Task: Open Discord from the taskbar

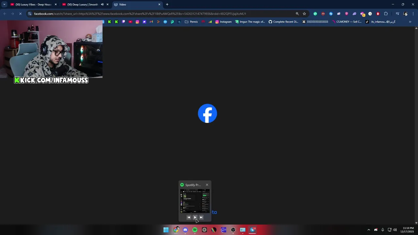Action: pyautogui.click(x=185, y=230)
